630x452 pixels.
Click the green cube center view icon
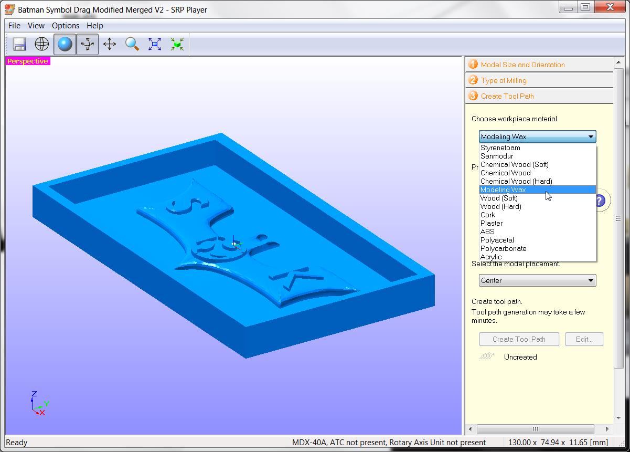point(177,44)
